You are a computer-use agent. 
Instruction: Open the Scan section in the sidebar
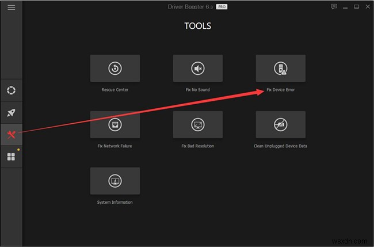(x=11, y=90)
